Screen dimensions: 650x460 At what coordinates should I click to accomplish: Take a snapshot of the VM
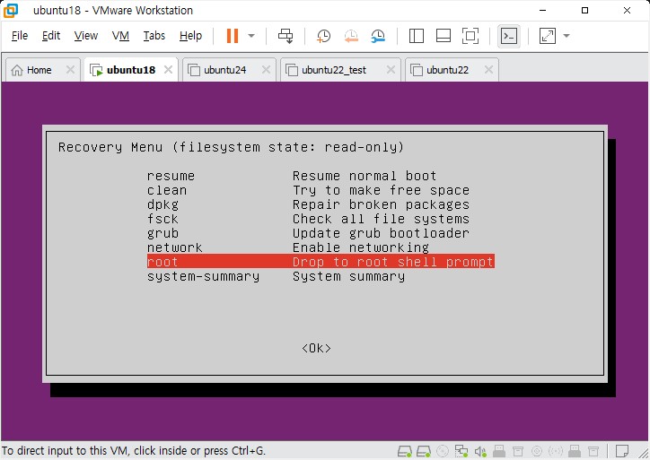323,36
